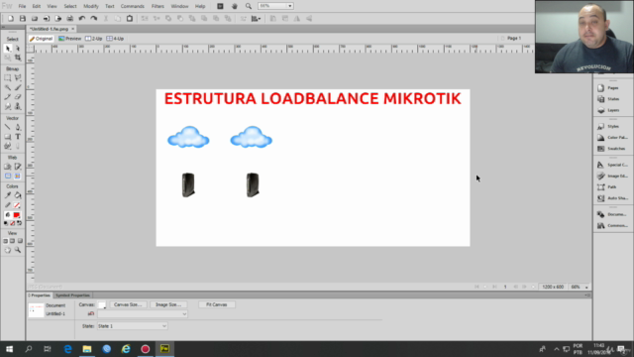Select the Freeform tool
634x357 pixels.
pyautogui.click(x=8, y=146)
